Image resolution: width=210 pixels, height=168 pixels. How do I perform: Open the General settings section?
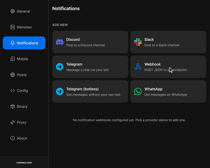pos(24,11)
